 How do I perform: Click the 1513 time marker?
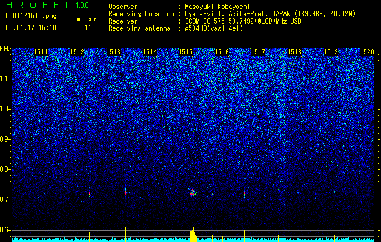pyautogui.click(x=113, y=52)
